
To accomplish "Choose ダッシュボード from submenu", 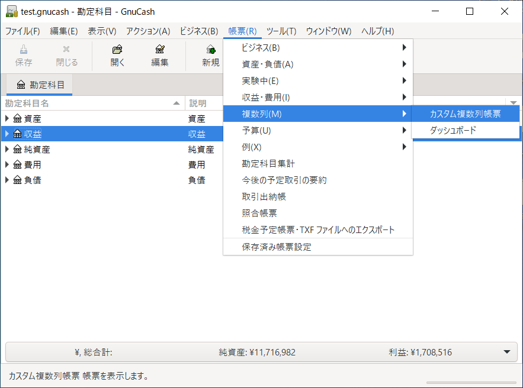I will 466,130.
